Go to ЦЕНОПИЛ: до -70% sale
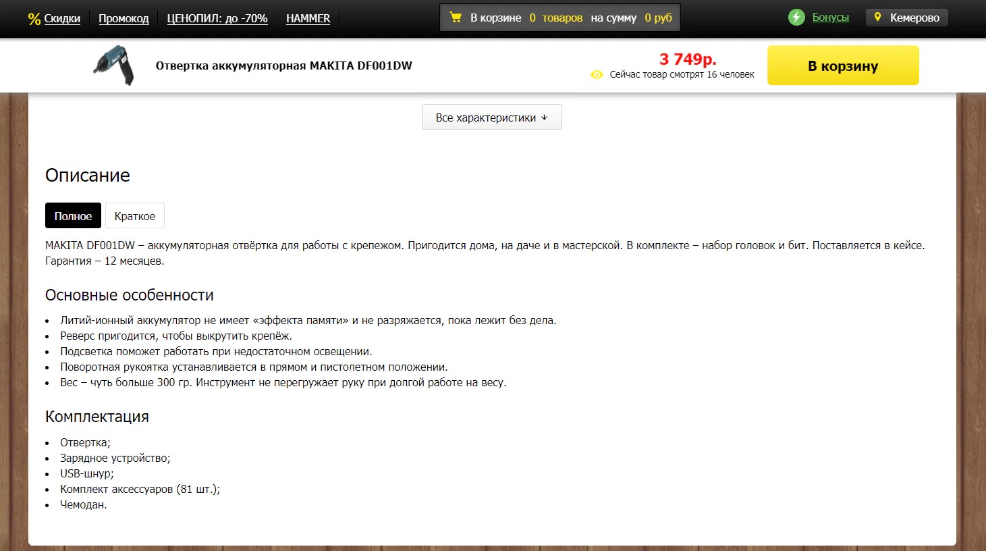The height and width of the screenshot is (551, 986). click(x=217, y=19)
